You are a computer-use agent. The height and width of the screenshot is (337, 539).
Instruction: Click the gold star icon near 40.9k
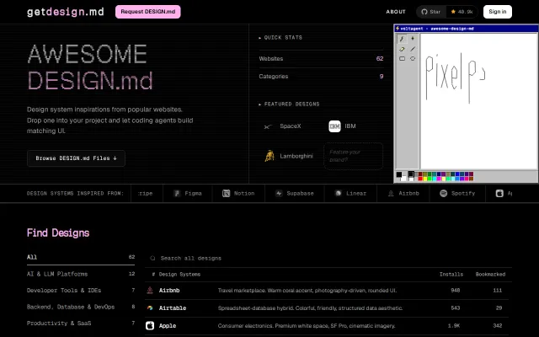click(453, 12)
